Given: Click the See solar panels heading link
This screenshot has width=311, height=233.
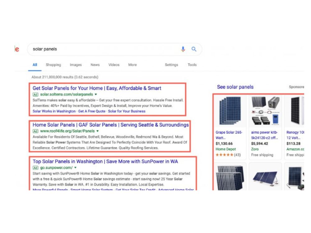Looking at the screenshot, I should (235, 87).
